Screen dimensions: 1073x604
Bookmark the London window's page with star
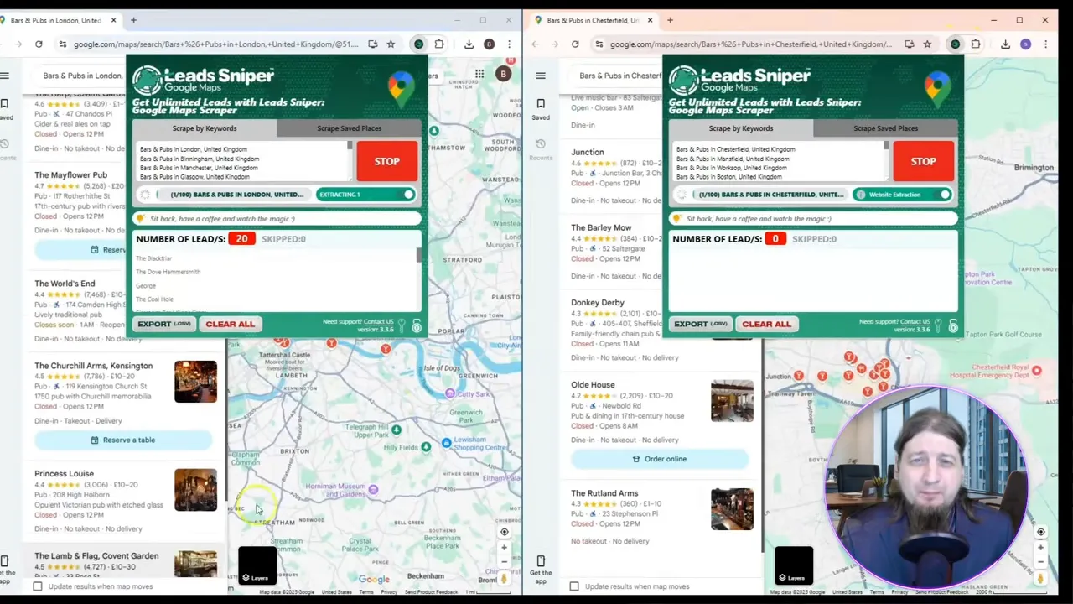tap(391, 44)
